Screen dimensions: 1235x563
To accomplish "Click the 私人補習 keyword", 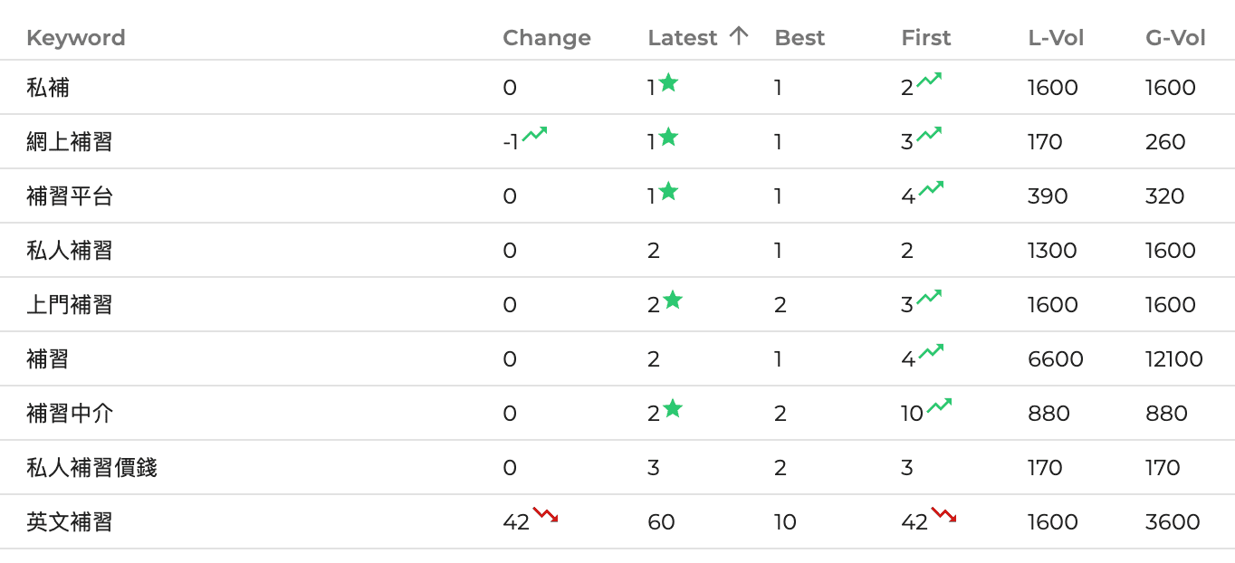I will point(70,251).
